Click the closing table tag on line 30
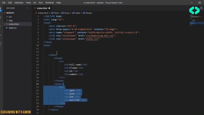This screenshot has height=115, width=204. point(54,110)
